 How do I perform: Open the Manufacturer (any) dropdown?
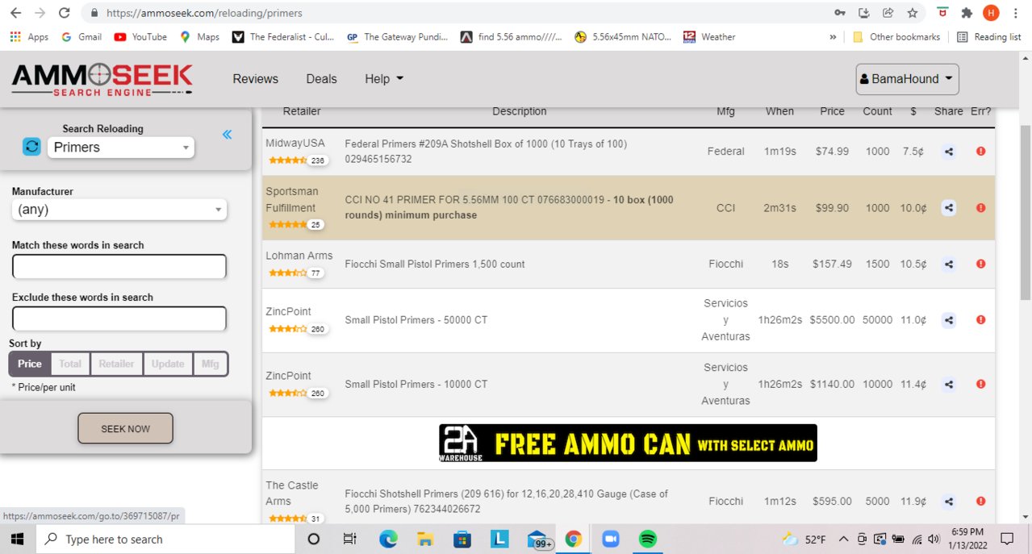[119, 210]
